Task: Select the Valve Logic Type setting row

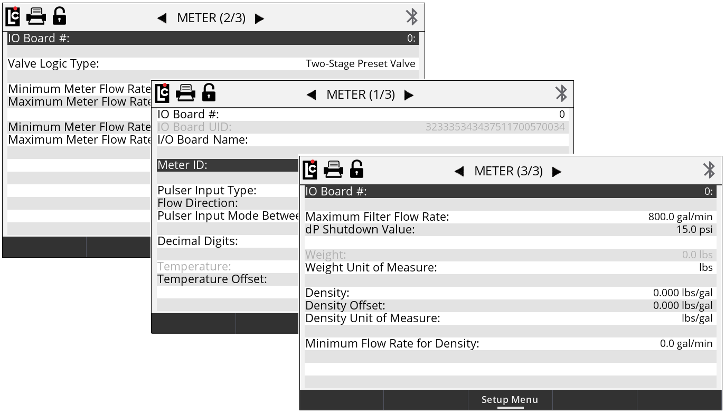Action: [x=212, y=64]
